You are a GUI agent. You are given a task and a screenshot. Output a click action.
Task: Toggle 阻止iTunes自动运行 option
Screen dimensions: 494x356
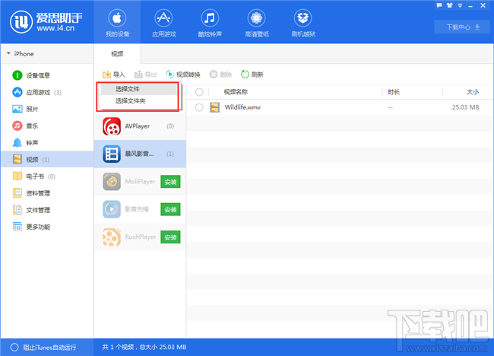point(14,347)
